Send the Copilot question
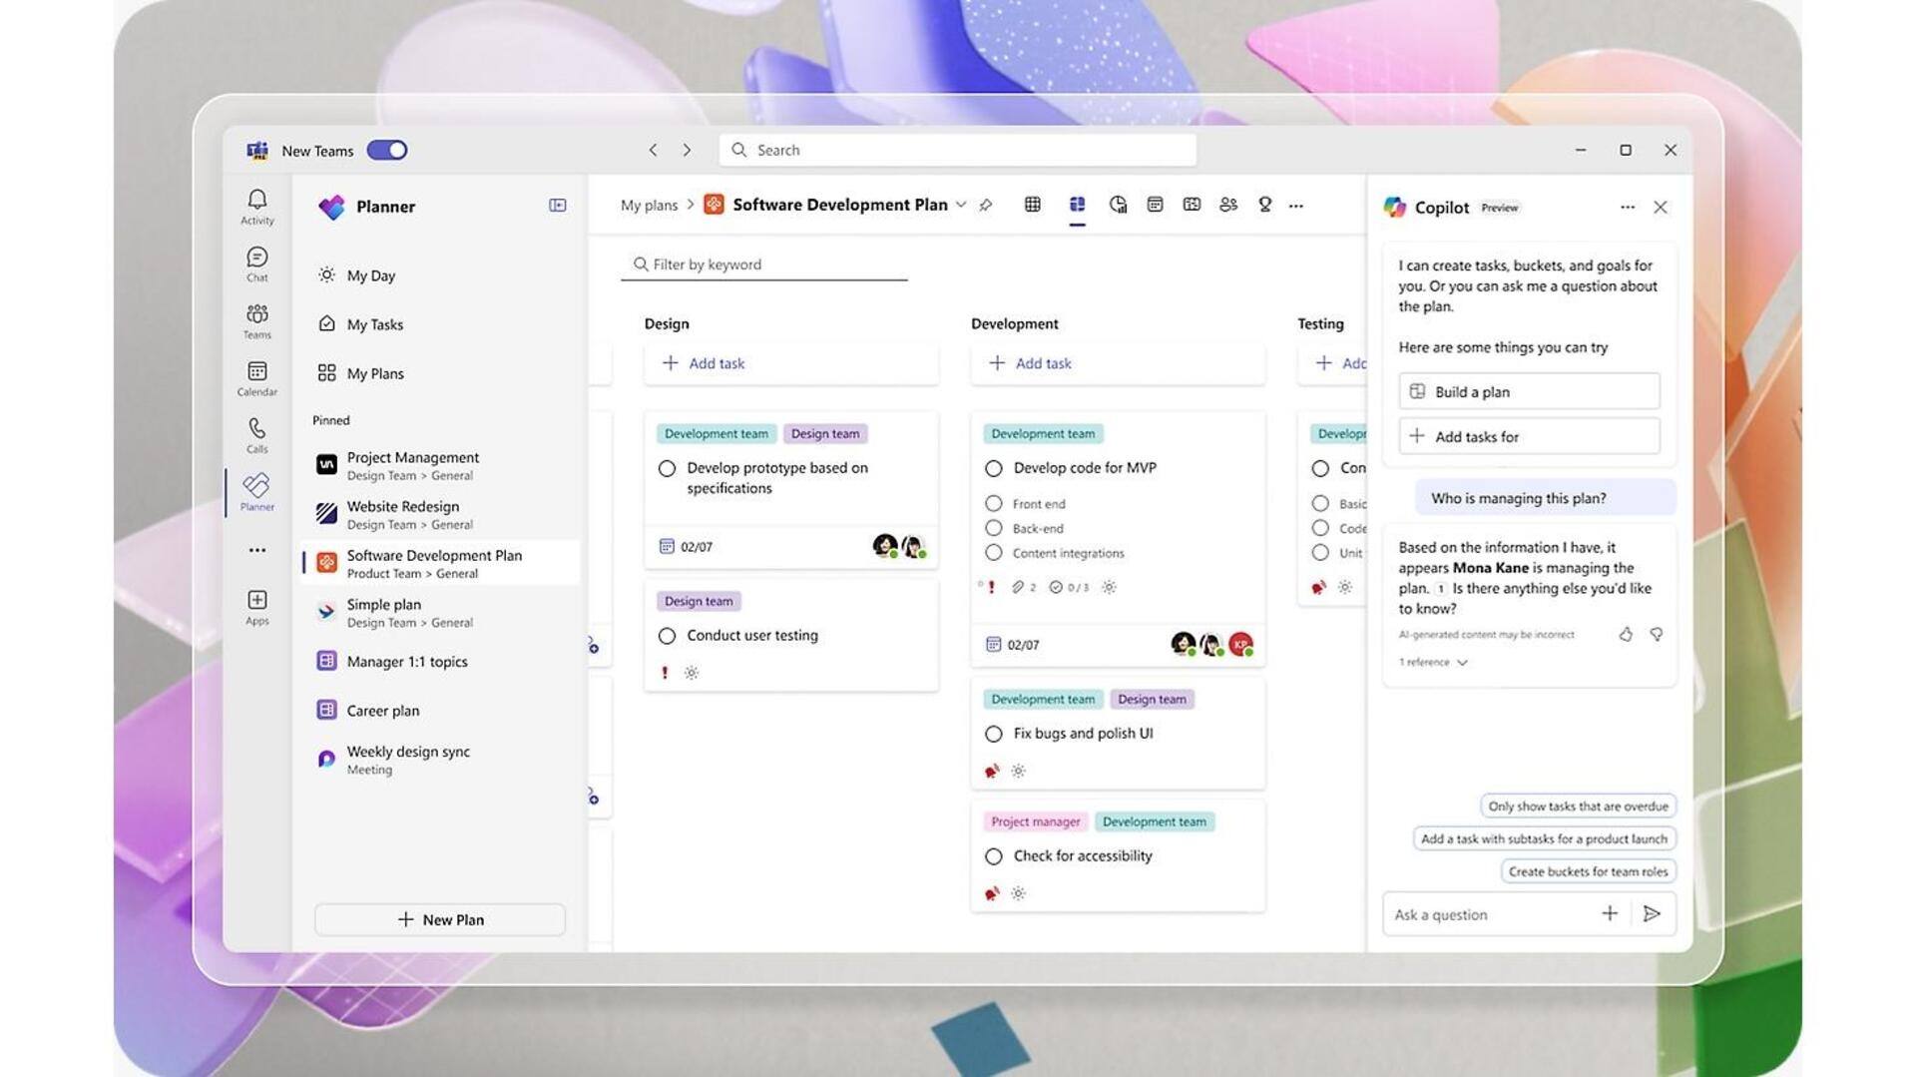The width and height of the screenshot is (1916, 1077). pyautogui.click(x=1652, y=913)
